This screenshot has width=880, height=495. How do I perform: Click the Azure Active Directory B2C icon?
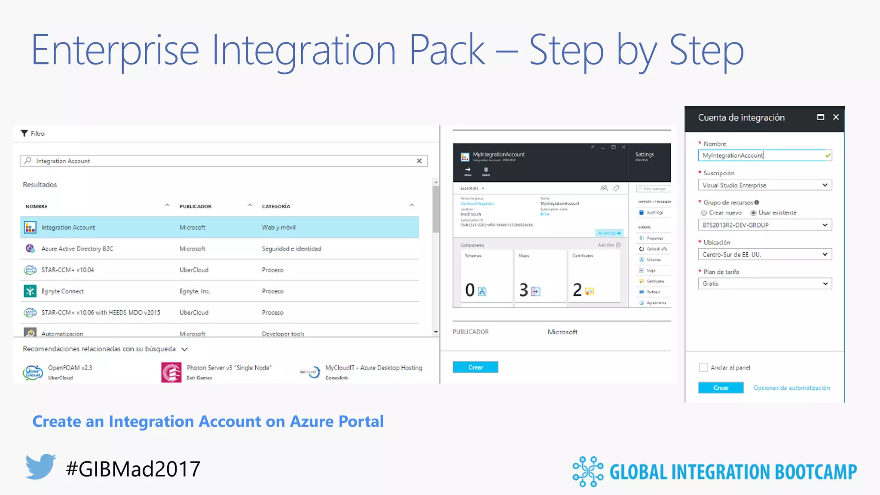point(30,248)
